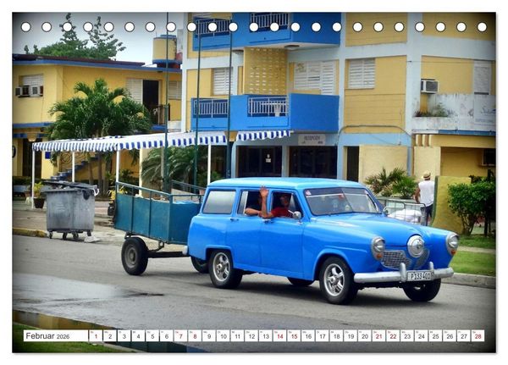Select day 12 in the calendar strip

point(251,336)
